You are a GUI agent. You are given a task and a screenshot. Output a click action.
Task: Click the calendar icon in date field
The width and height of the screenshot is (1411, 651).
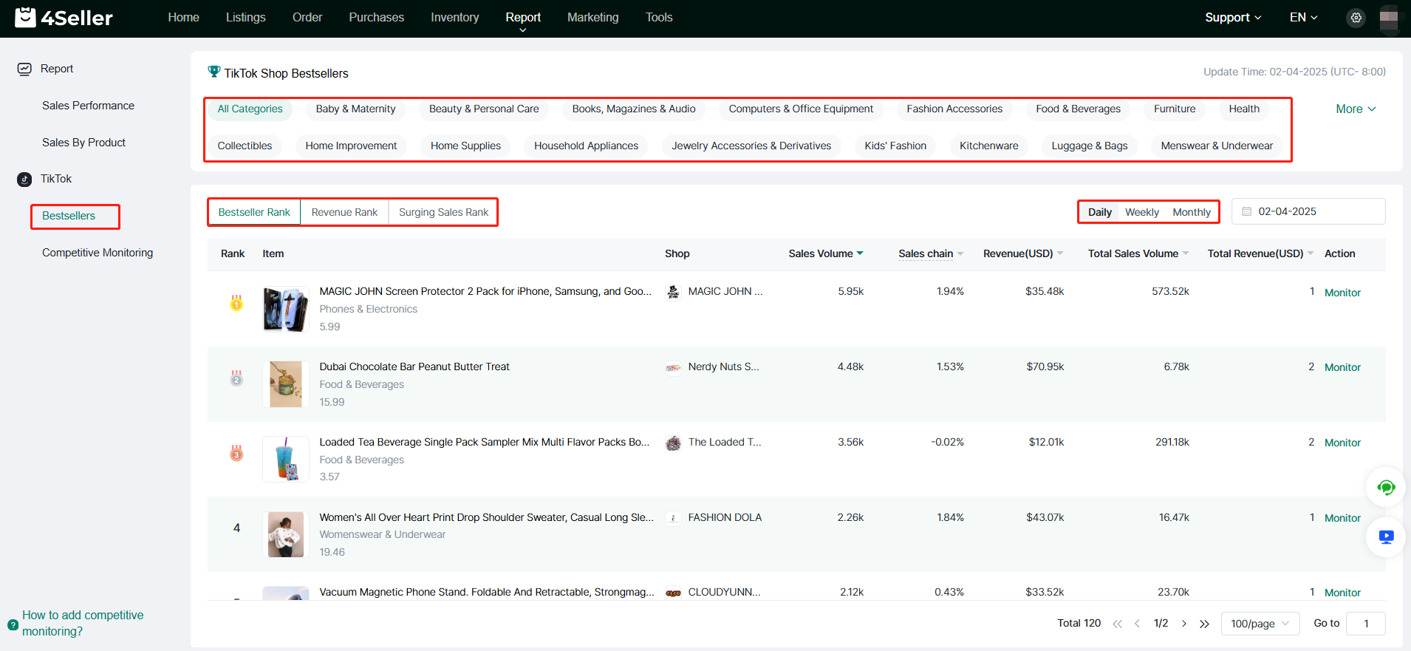coord(1247,211)
